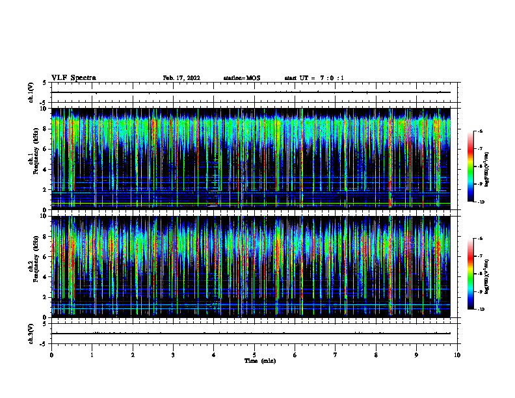Click the "6" kHz tick of ch.2 frequency axis
The height and width of the screenshot is (398, 515).
pos(46,257)
